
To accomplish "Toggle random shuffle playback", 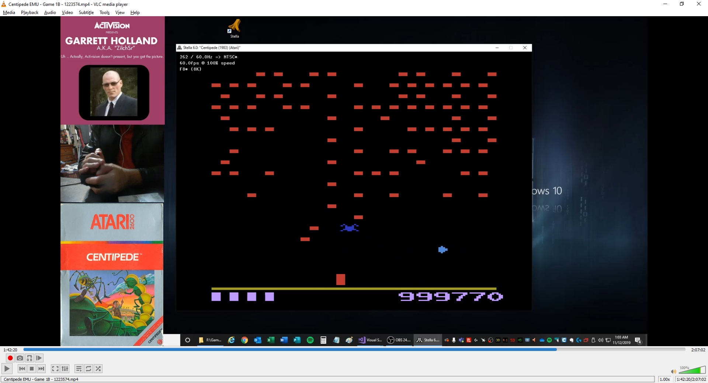I will tap(98, 369).
